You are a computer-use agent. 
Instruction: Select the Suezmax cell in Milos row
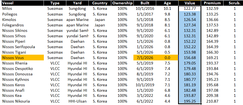55,9
